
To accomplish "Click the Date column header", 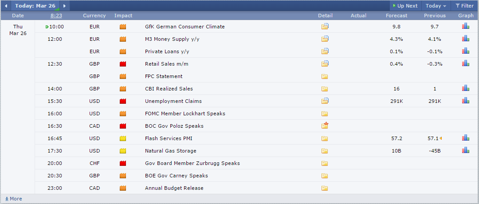I will tap(18, 16).
